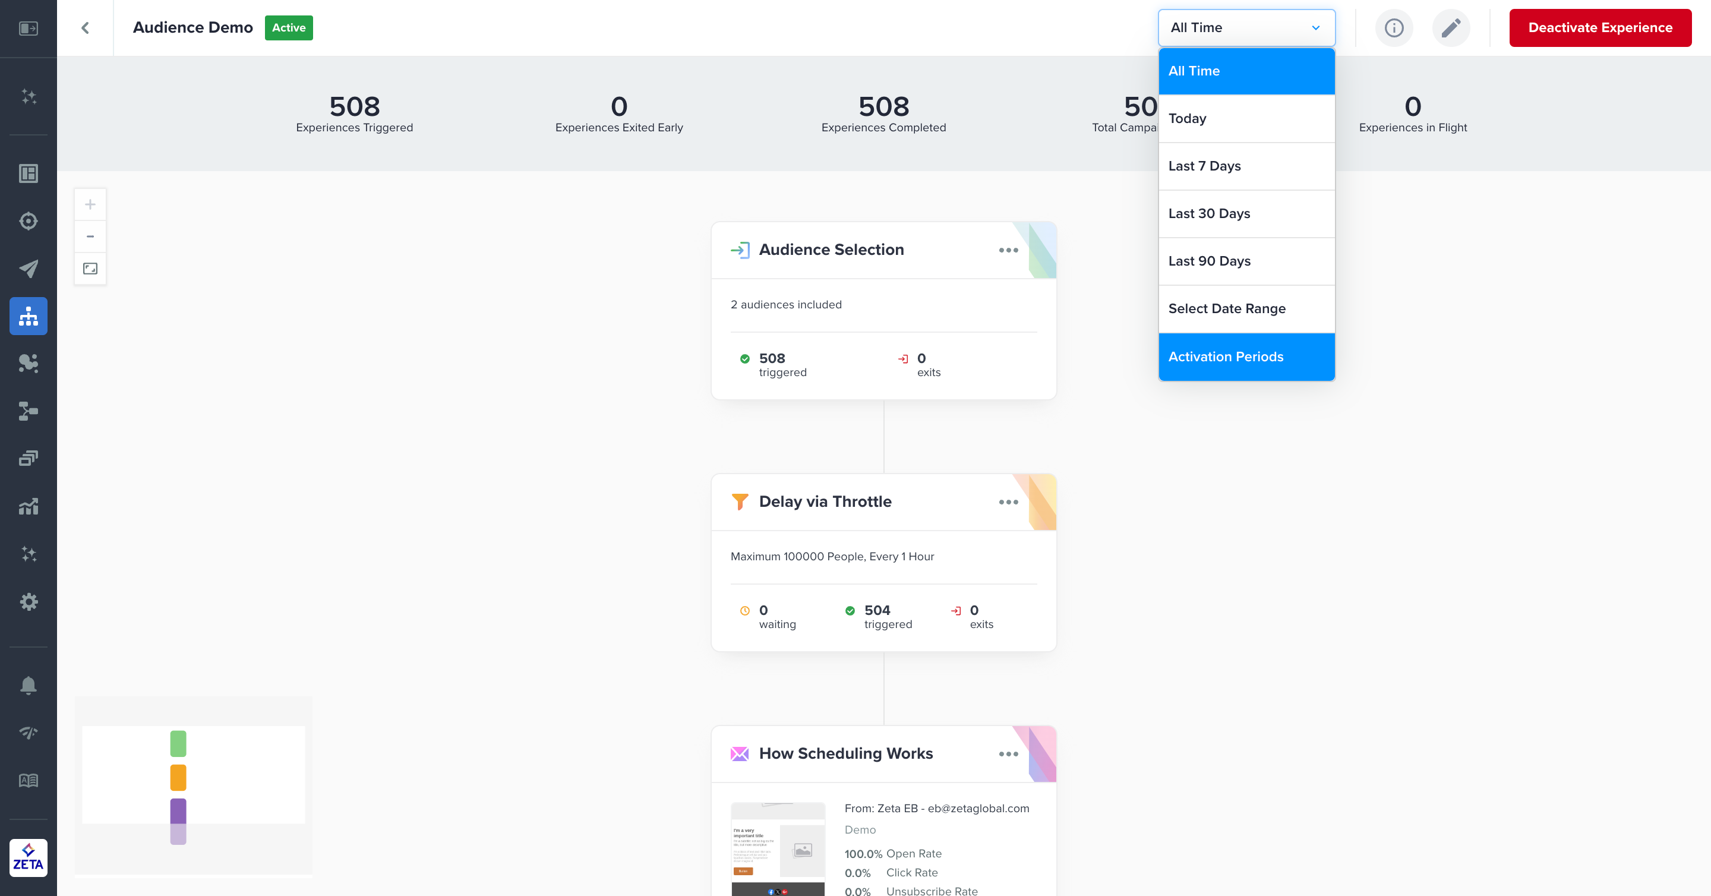Image resolution: width=1711 pixels, height=896 pixels.
Task: Open settings gear in left sidebar
Action: click(28, 602)
